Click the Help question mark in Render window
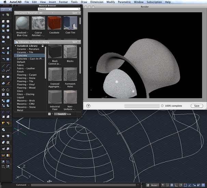 click(88, 106)
